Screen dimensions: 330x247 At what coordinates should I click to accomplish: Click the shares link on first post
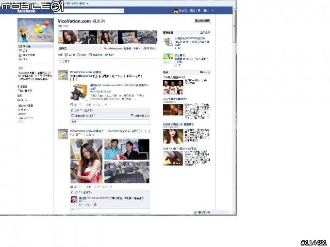140,116
